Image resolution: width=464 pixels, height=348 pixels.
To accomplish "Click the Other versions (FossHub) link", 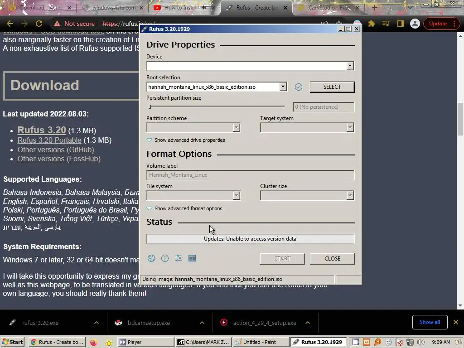I will point(59,159).
